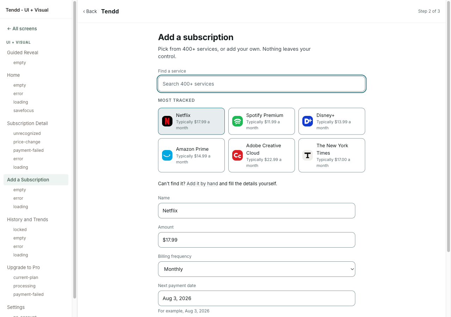
Task: Click the 'Tendd' title beside Back
Action: coord(110,11)
